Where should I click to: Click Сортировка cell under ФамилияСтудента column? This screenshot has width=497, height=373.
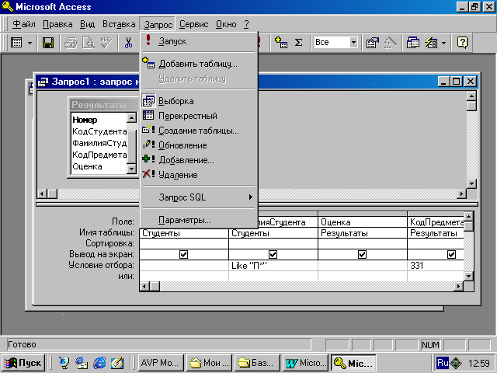point(273,243)
